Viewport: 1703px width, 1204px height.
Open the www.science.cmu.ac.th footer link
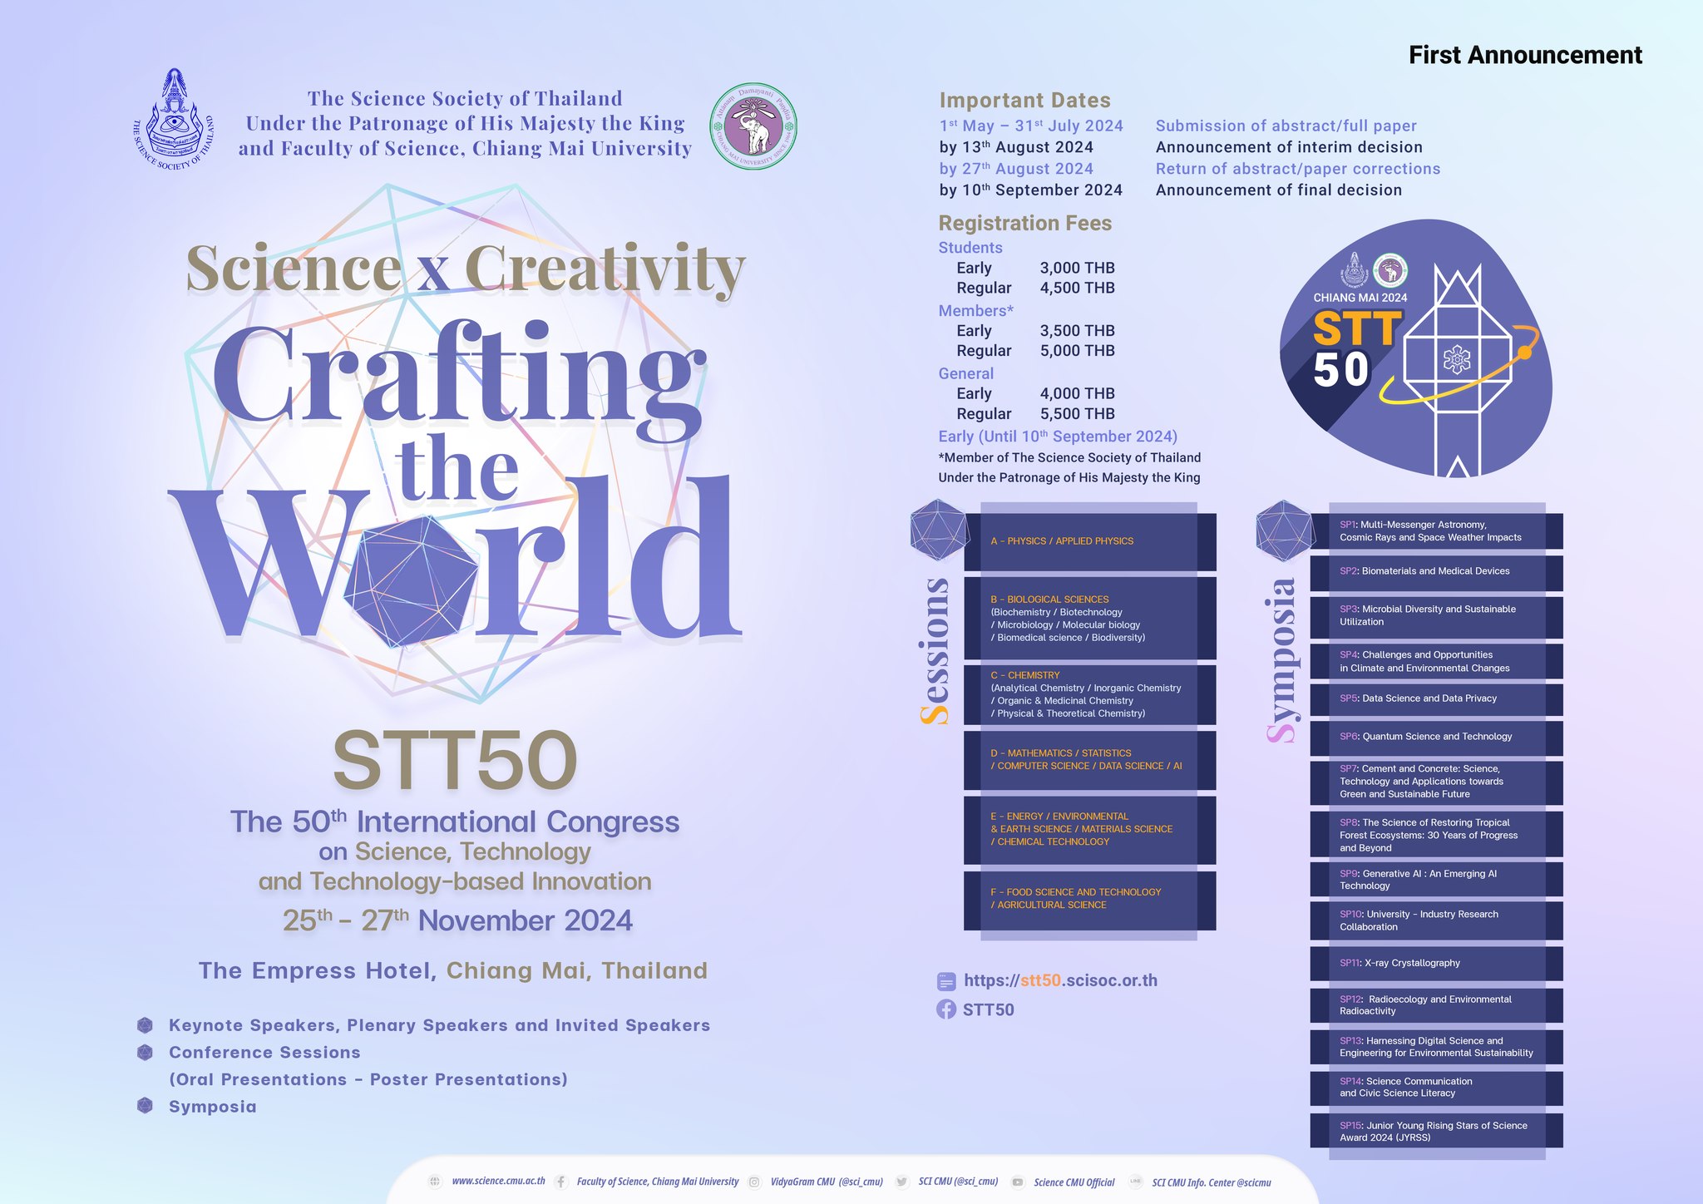coord(498,1182)
